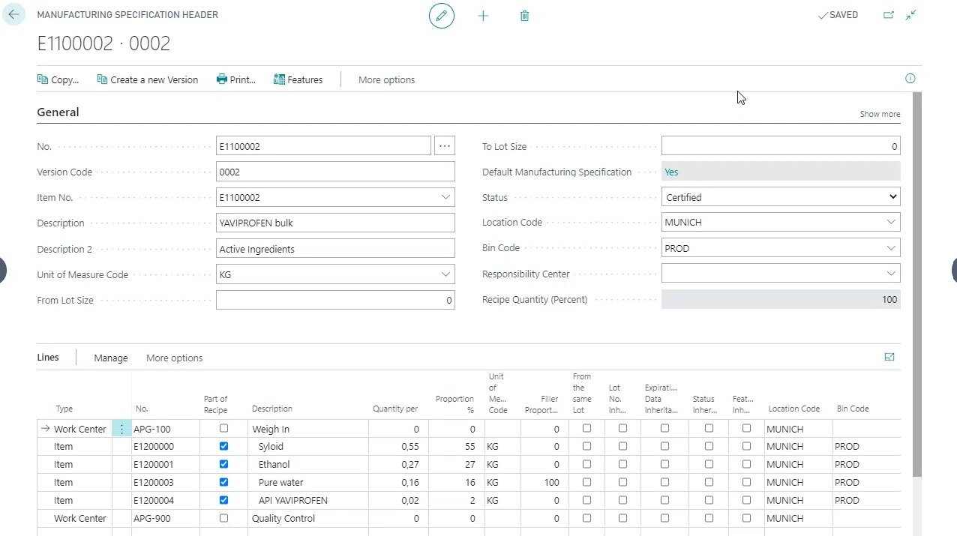957x536 pixels.
Task: Open the Unit of Measure Code dropdown
Action: 445,274
